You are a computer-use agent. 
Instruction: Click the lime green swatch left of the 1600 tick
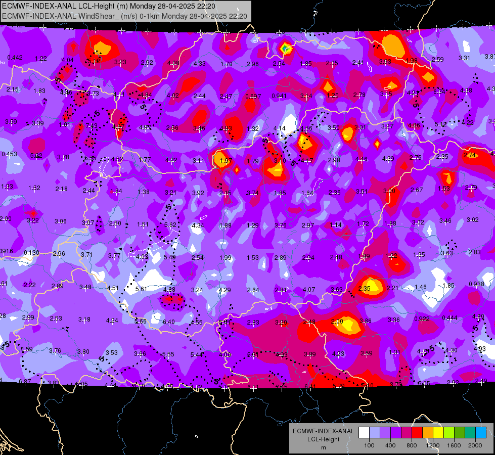pyautogui.click(x=449, y=432)
